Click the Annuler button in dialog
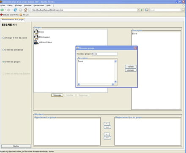This screenshot has width=186, height=153. [x=131, y=70]
